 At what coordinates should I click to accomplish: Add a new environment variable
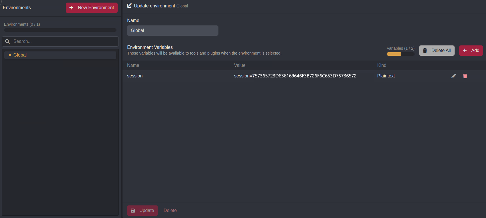pos(471,50)
